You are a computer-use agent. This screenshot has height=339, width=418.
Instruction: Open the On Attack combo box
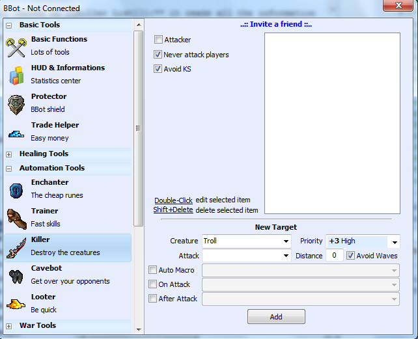pyautogui.click(x=301, y=284)
